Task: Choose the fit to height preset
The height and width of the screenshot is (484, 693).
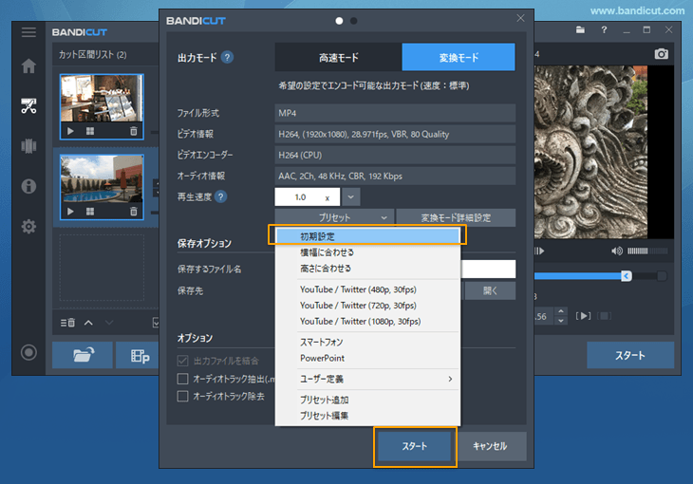Action: click(367, 269)
